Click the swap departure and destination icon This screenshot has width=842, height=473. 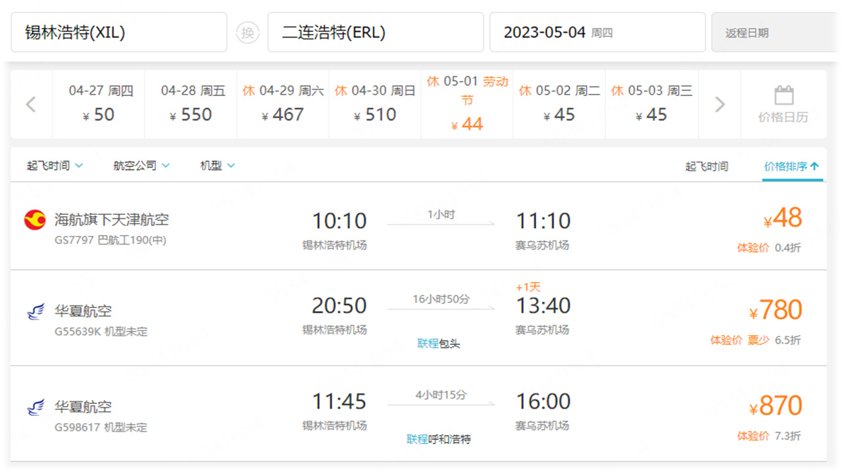click(248, 32)
